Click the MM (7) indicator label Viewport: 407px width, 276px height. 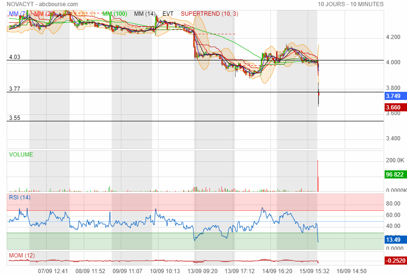coord(18,14)
